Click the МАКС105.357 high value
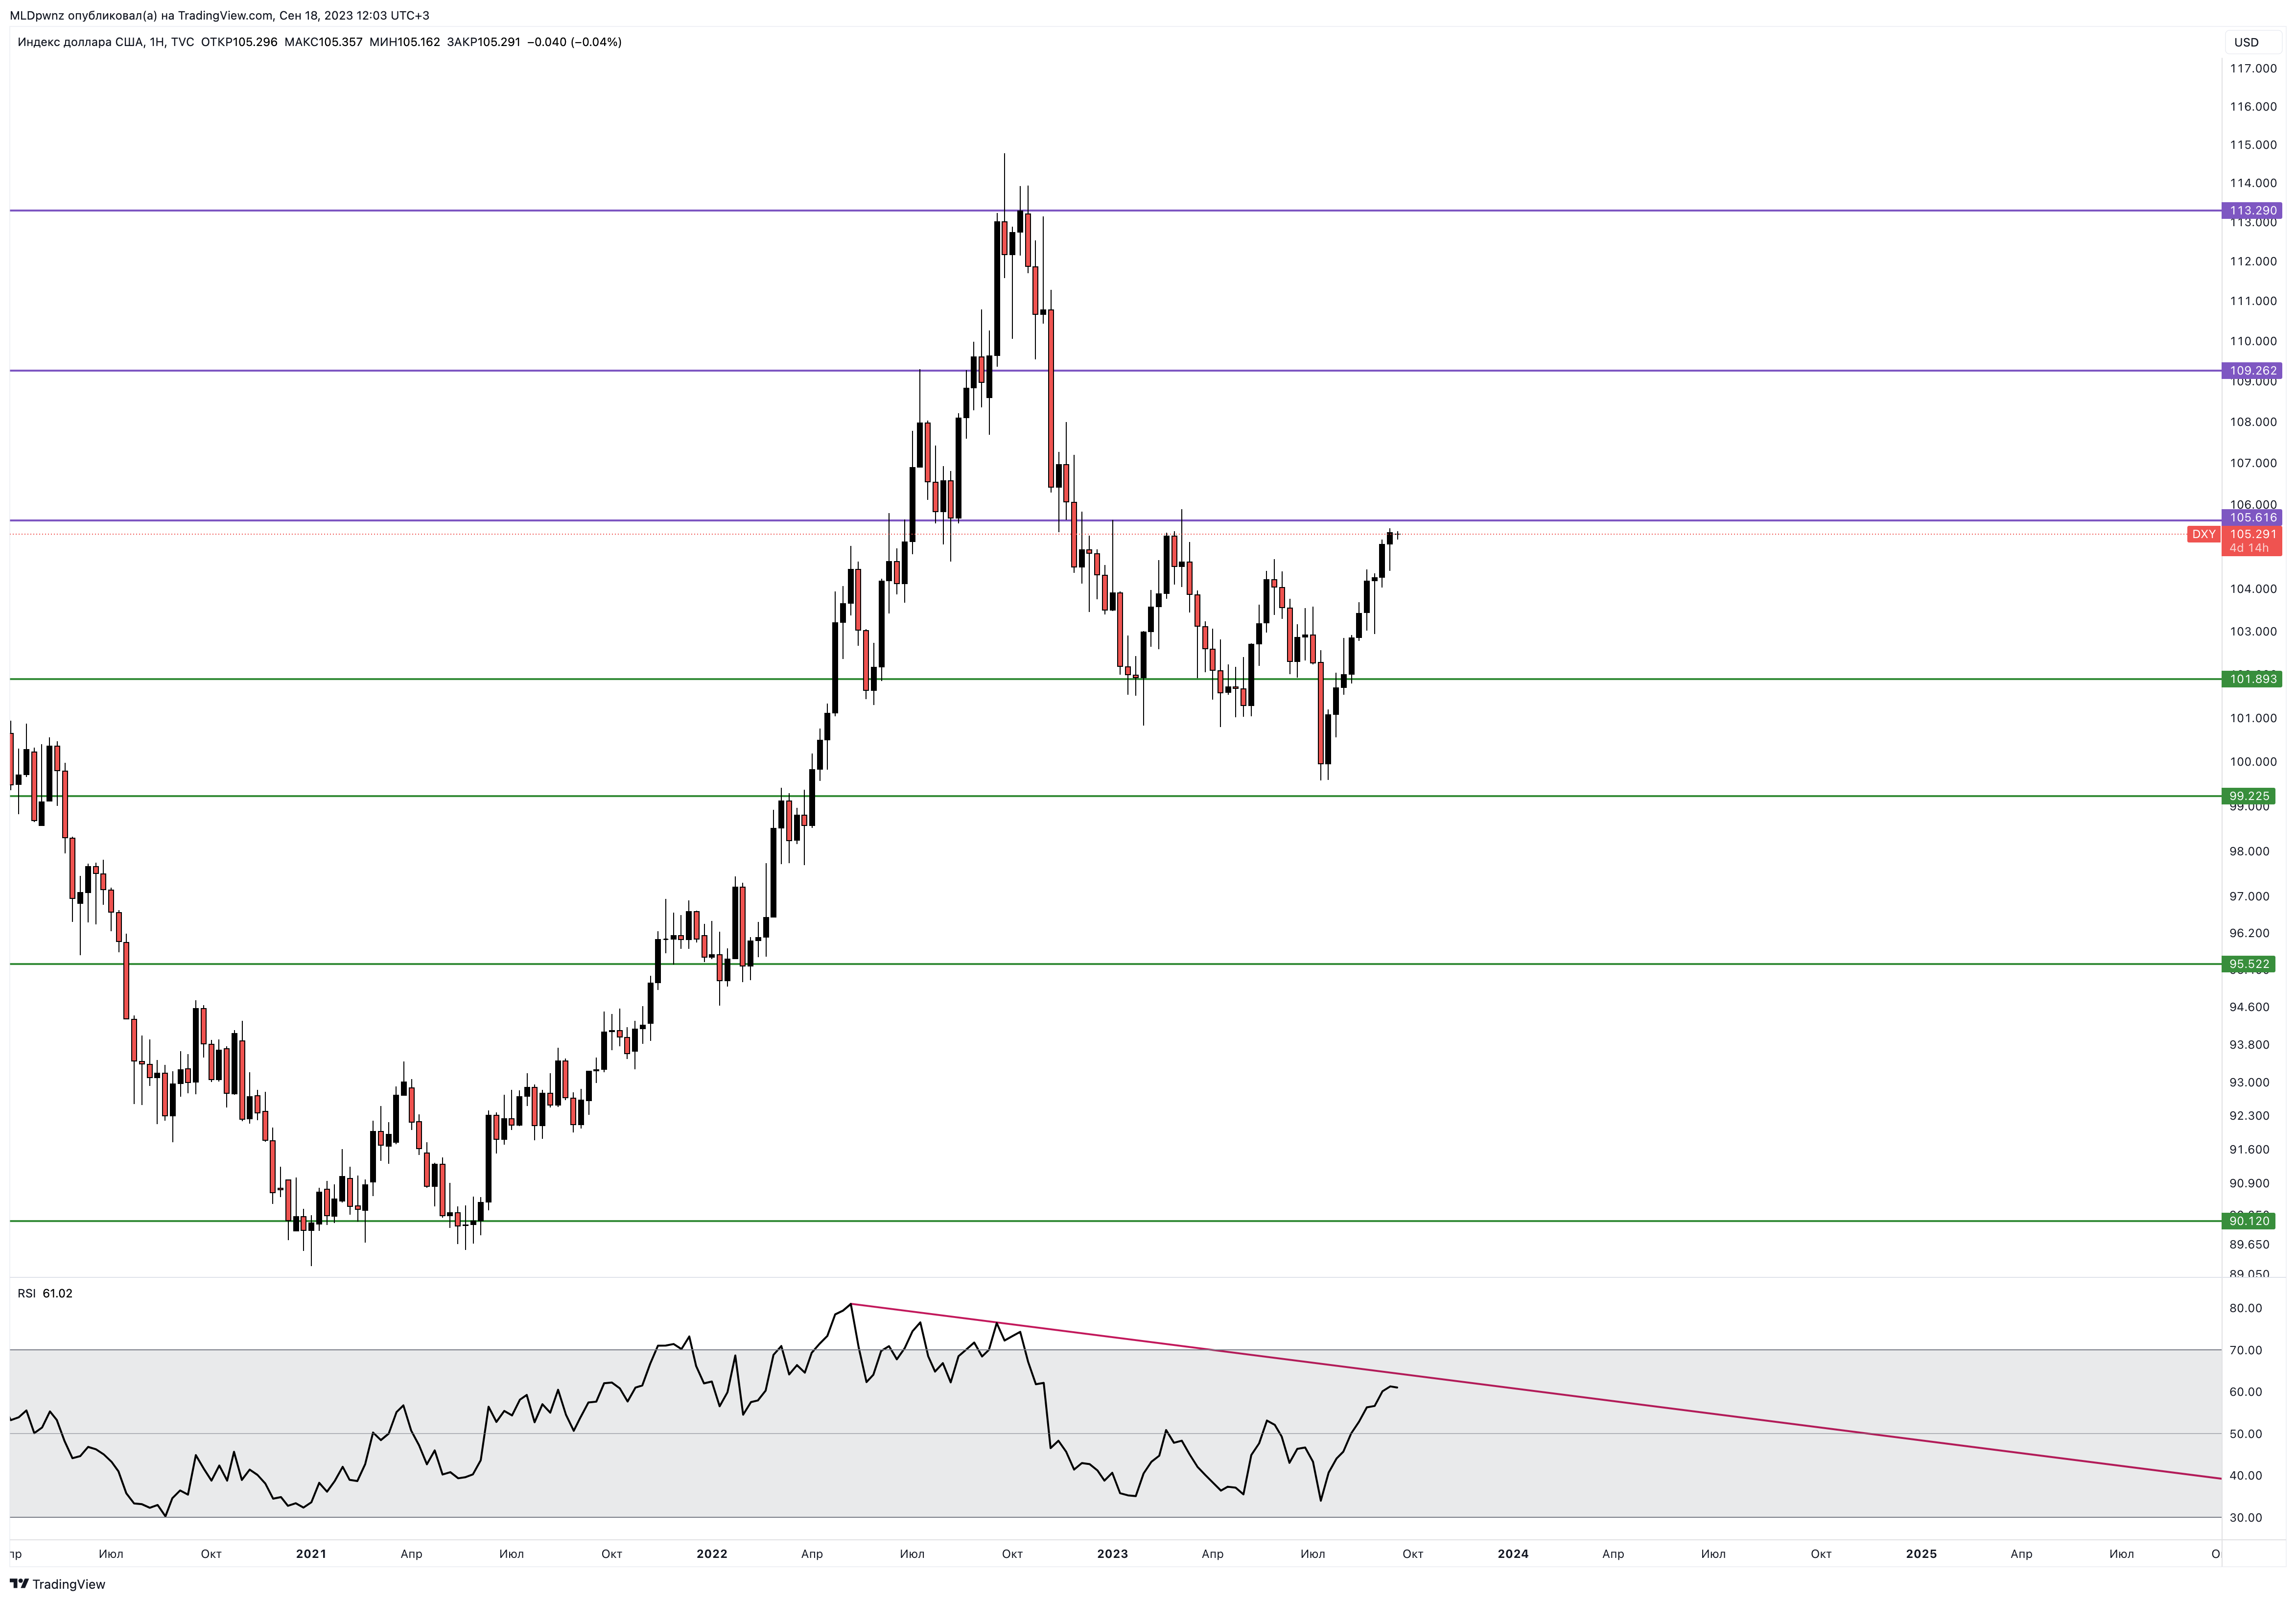Screen dimensions: 2296x1601 [323, 42]
